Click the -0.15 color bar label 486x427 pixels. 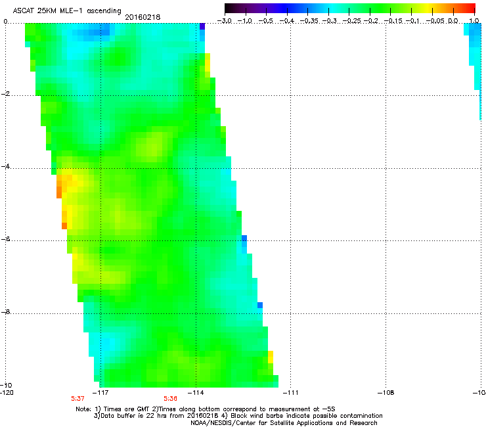point(393,21)
